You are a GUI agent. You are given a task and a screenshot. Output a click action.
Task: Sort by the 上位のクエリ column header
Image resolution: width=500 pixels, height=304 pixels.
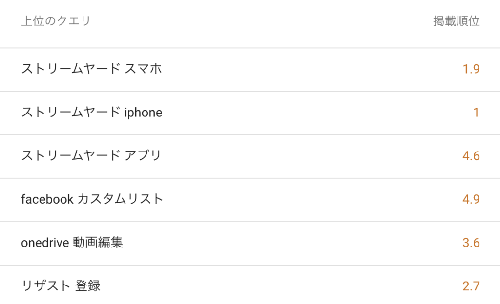[x=56, y=21]
